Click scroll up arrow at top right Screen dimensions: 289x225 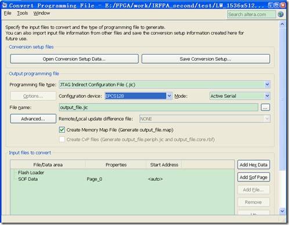[x=282, y=24]
